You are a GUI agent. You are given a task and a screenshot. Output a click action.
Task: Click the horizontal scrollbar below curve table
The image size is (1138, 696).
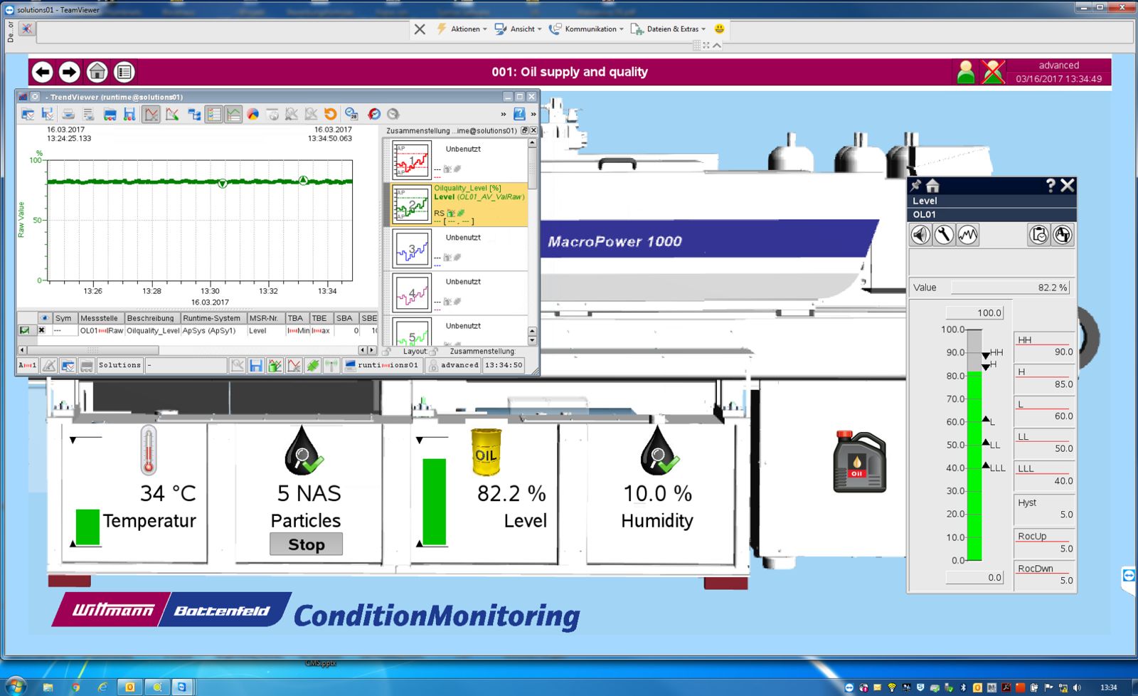tap(92, 350)
